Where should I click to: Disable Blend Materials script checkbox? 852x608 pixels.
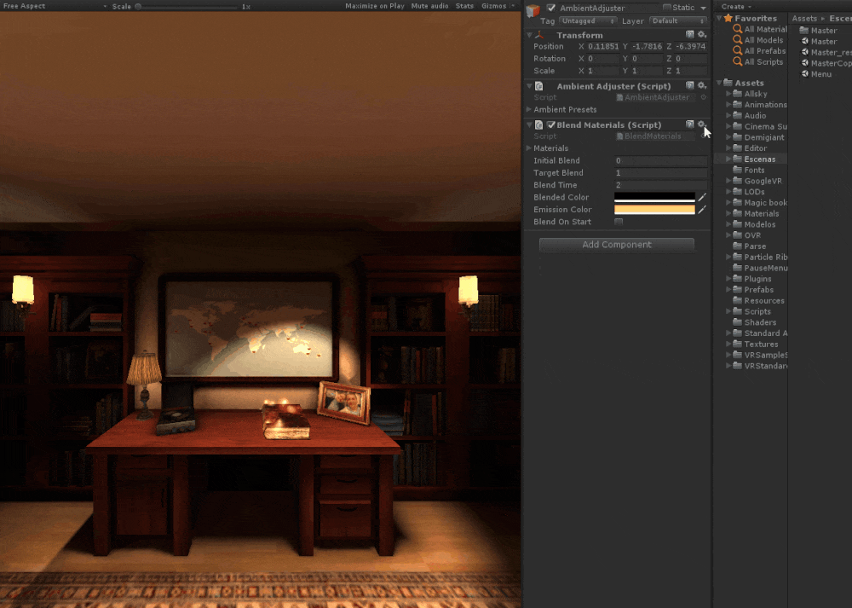click(x=551, y=124)
